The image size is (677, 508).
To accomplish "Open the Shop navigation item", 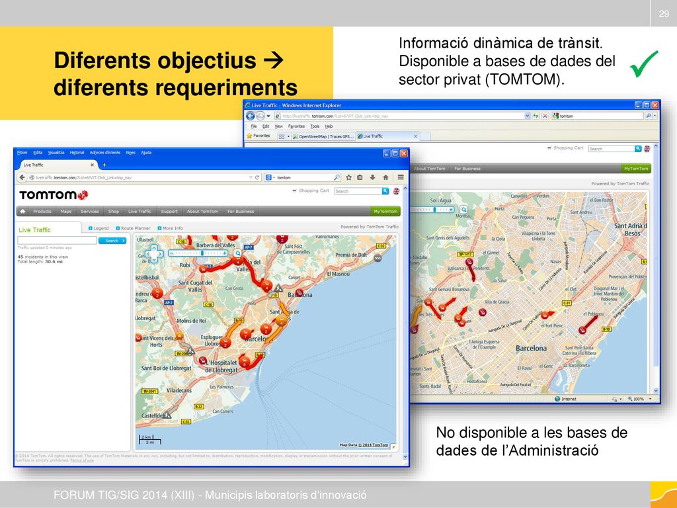I will (x=114, y=211).
